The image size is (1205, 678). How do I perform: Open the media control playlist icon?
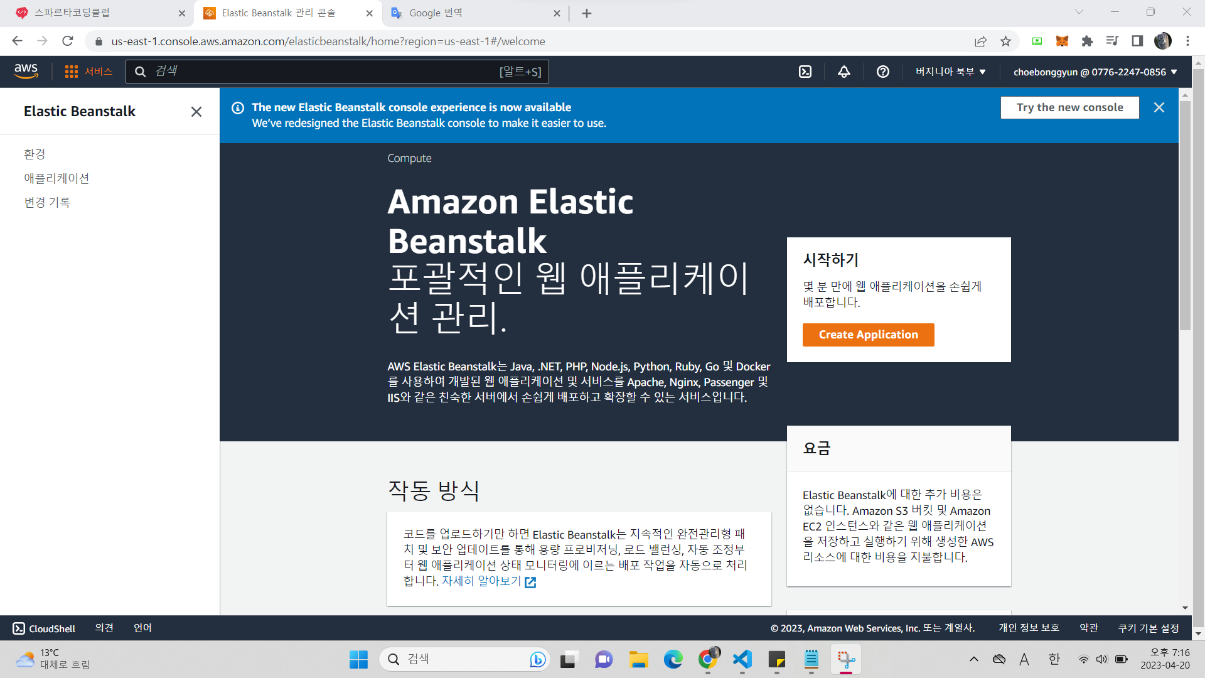pos(1112,41)
